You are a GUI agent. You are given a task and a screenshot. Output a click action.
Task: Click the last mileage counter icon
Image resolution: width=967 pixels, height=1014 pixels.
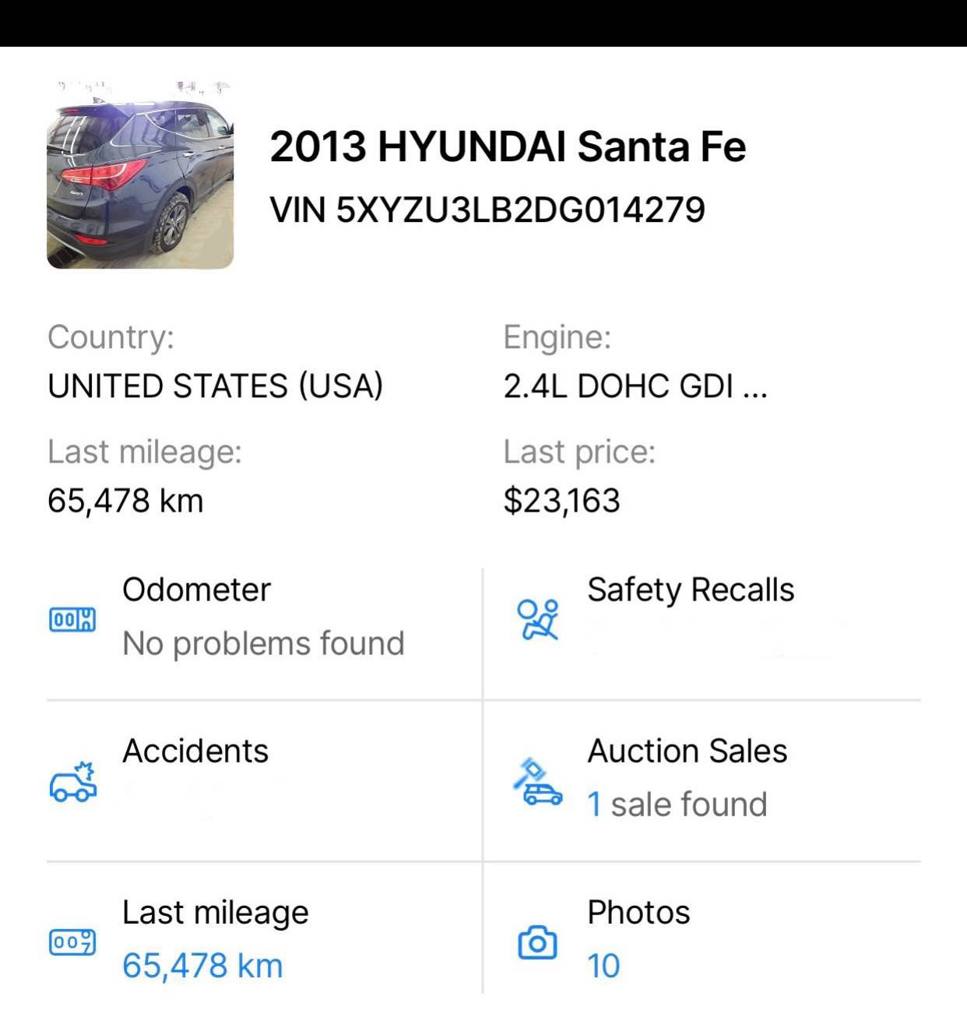pyautogui.click(x=72, y=942)
